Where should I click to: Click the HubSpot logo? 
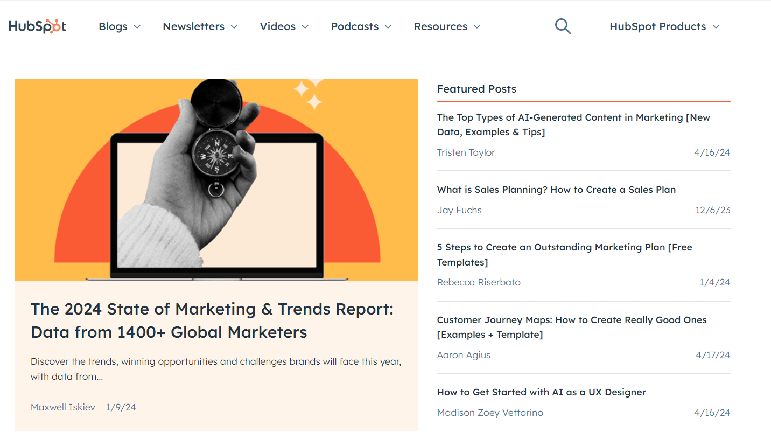(38, 26)
